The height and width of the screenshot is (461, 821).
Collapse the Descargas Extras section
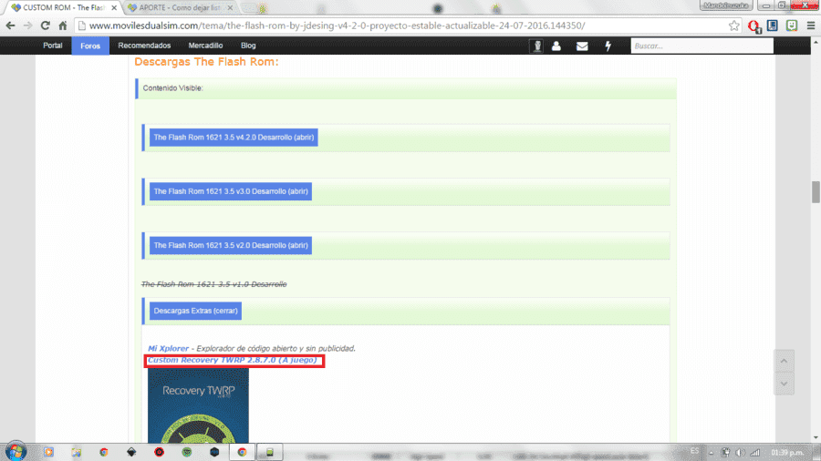pyautogui.click(x=195, y=311)
